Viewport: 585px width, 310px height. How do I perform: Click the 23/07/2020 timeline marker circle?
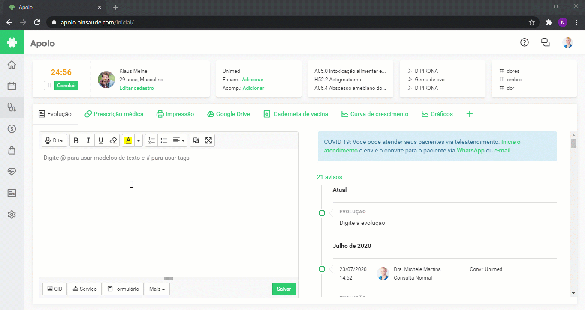point(322,269)
